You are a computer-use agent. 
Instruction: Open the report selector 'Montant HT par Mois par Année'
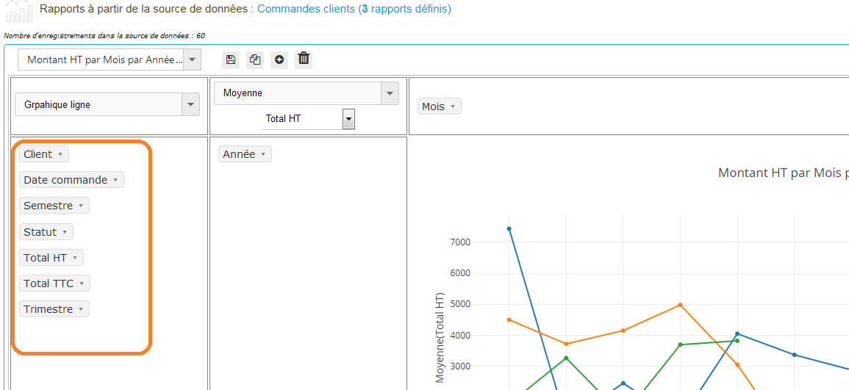tap(110, 60)
